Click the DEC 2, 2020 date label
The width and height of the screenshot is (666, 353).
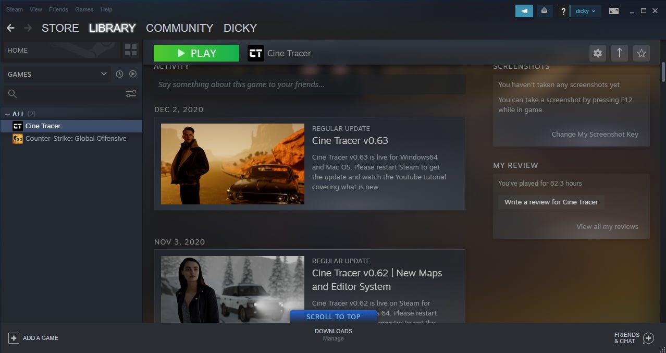coord(179,109)
